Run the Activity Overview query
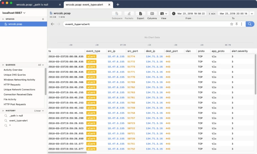 (x=13, y=70)
